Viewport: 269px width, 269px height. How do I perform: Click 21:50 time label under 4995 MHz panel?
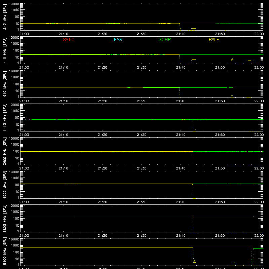pos(220,202)
